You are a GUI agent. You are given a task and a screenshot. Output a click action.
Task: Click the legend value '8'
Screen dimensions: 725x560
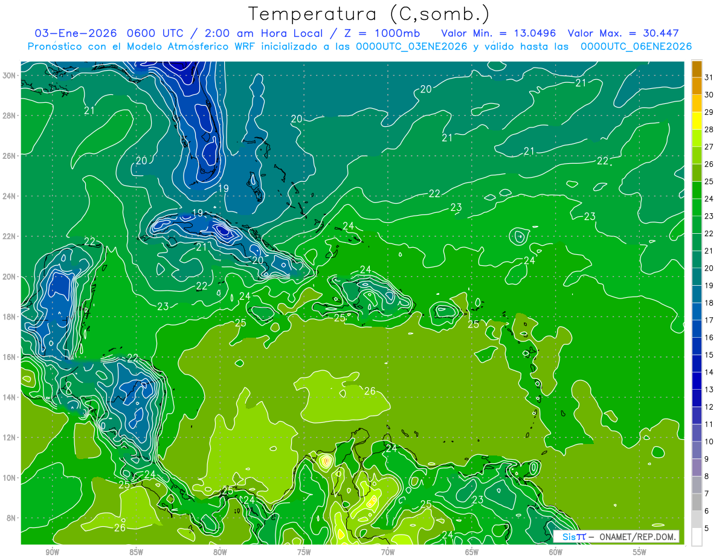707,477
